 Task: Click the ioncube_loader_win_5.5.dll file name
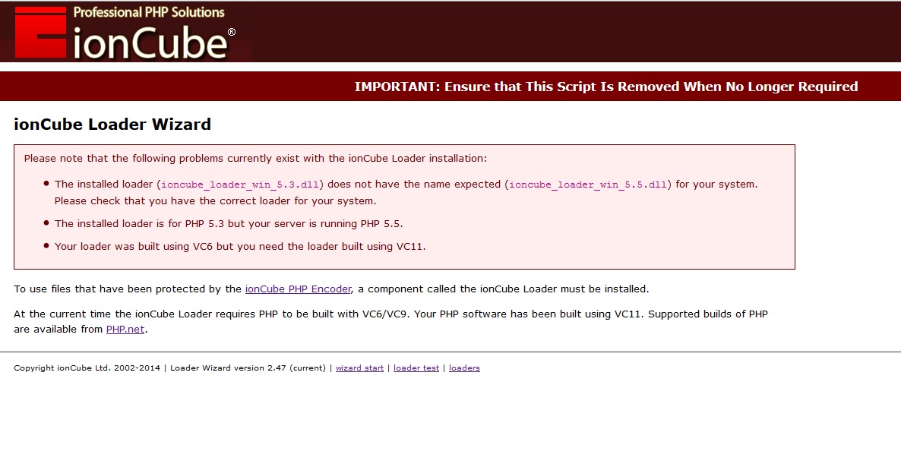[588, 185]
